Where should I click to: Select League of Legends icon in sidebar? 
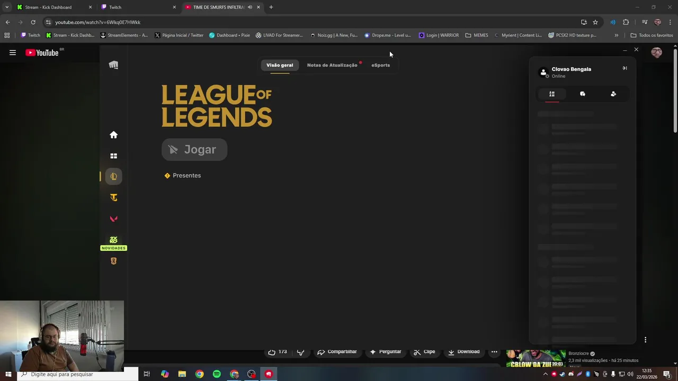(x=113, y=177)
